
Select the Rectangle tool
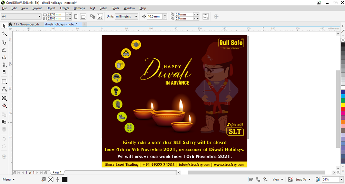pyautogui.click(x=4, y=81)
